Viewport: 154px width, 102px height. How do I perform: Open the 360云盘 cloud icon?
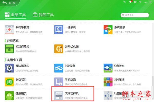[59, 68]
